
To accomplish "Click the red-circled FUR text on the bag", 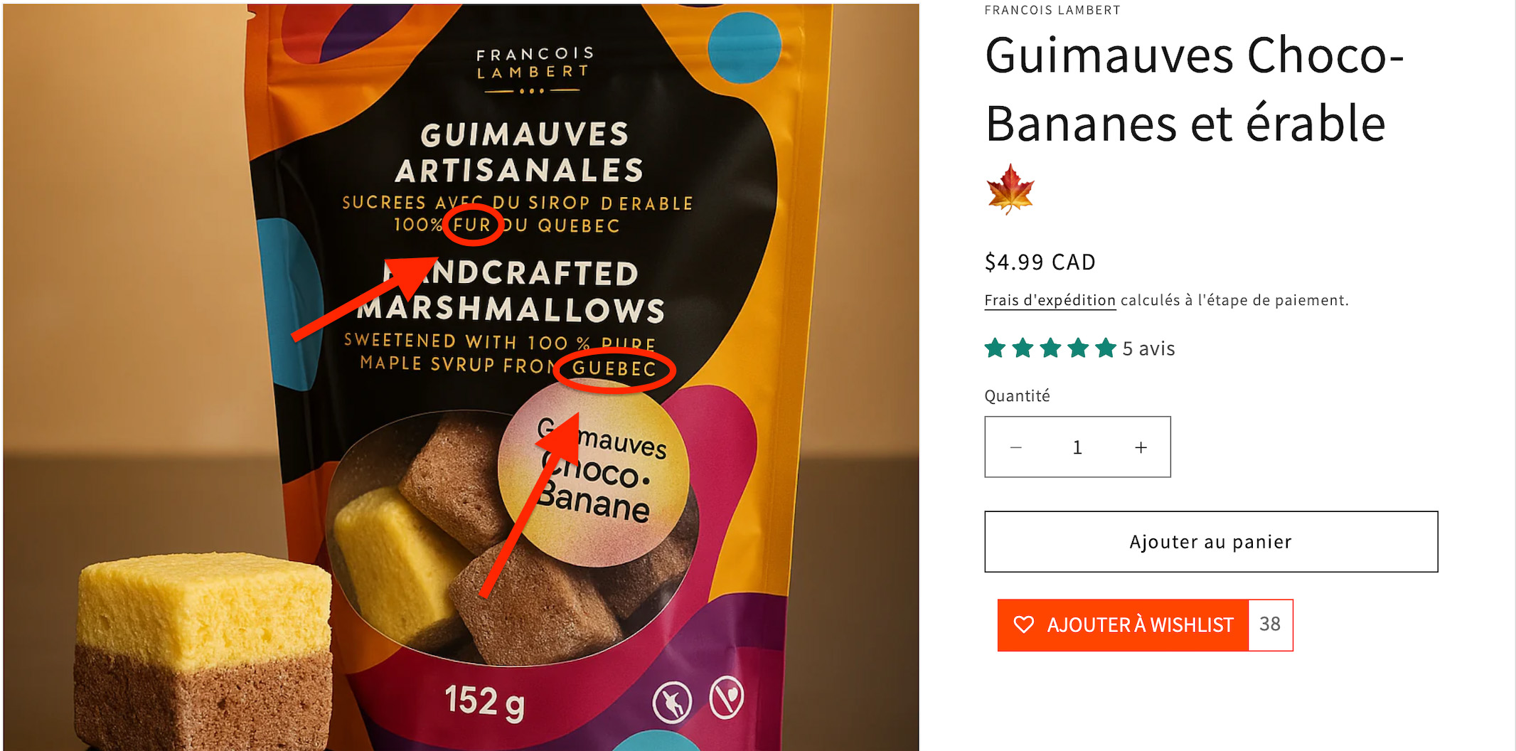I will (472, 225).
